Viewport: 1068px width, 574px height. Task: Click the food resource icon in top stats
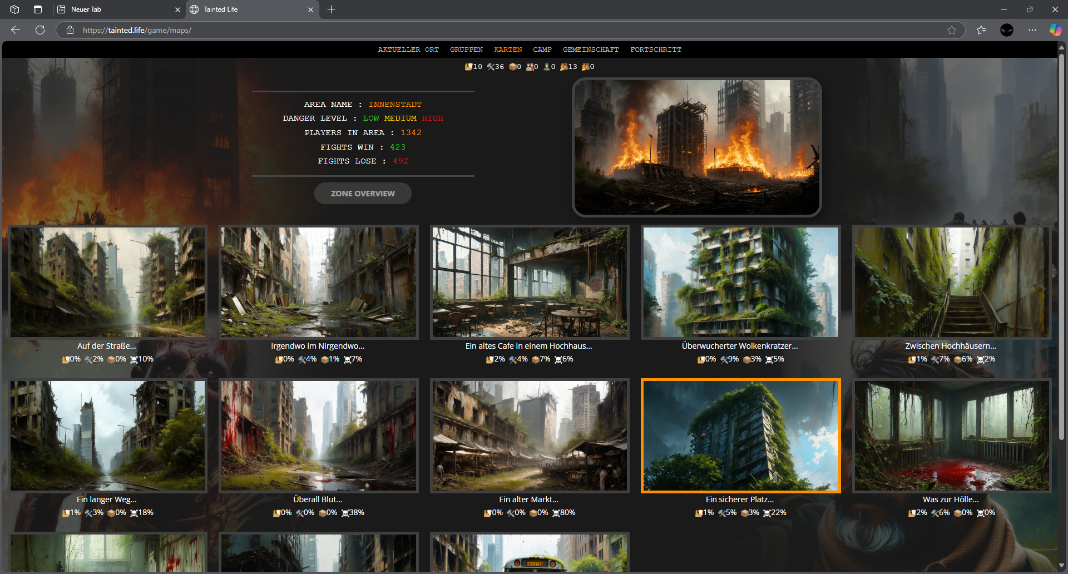tap(468, 67)
